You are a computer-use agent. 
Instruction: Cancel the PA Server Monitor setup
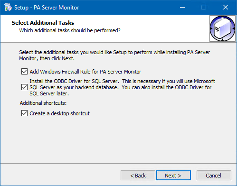[214, 175]
